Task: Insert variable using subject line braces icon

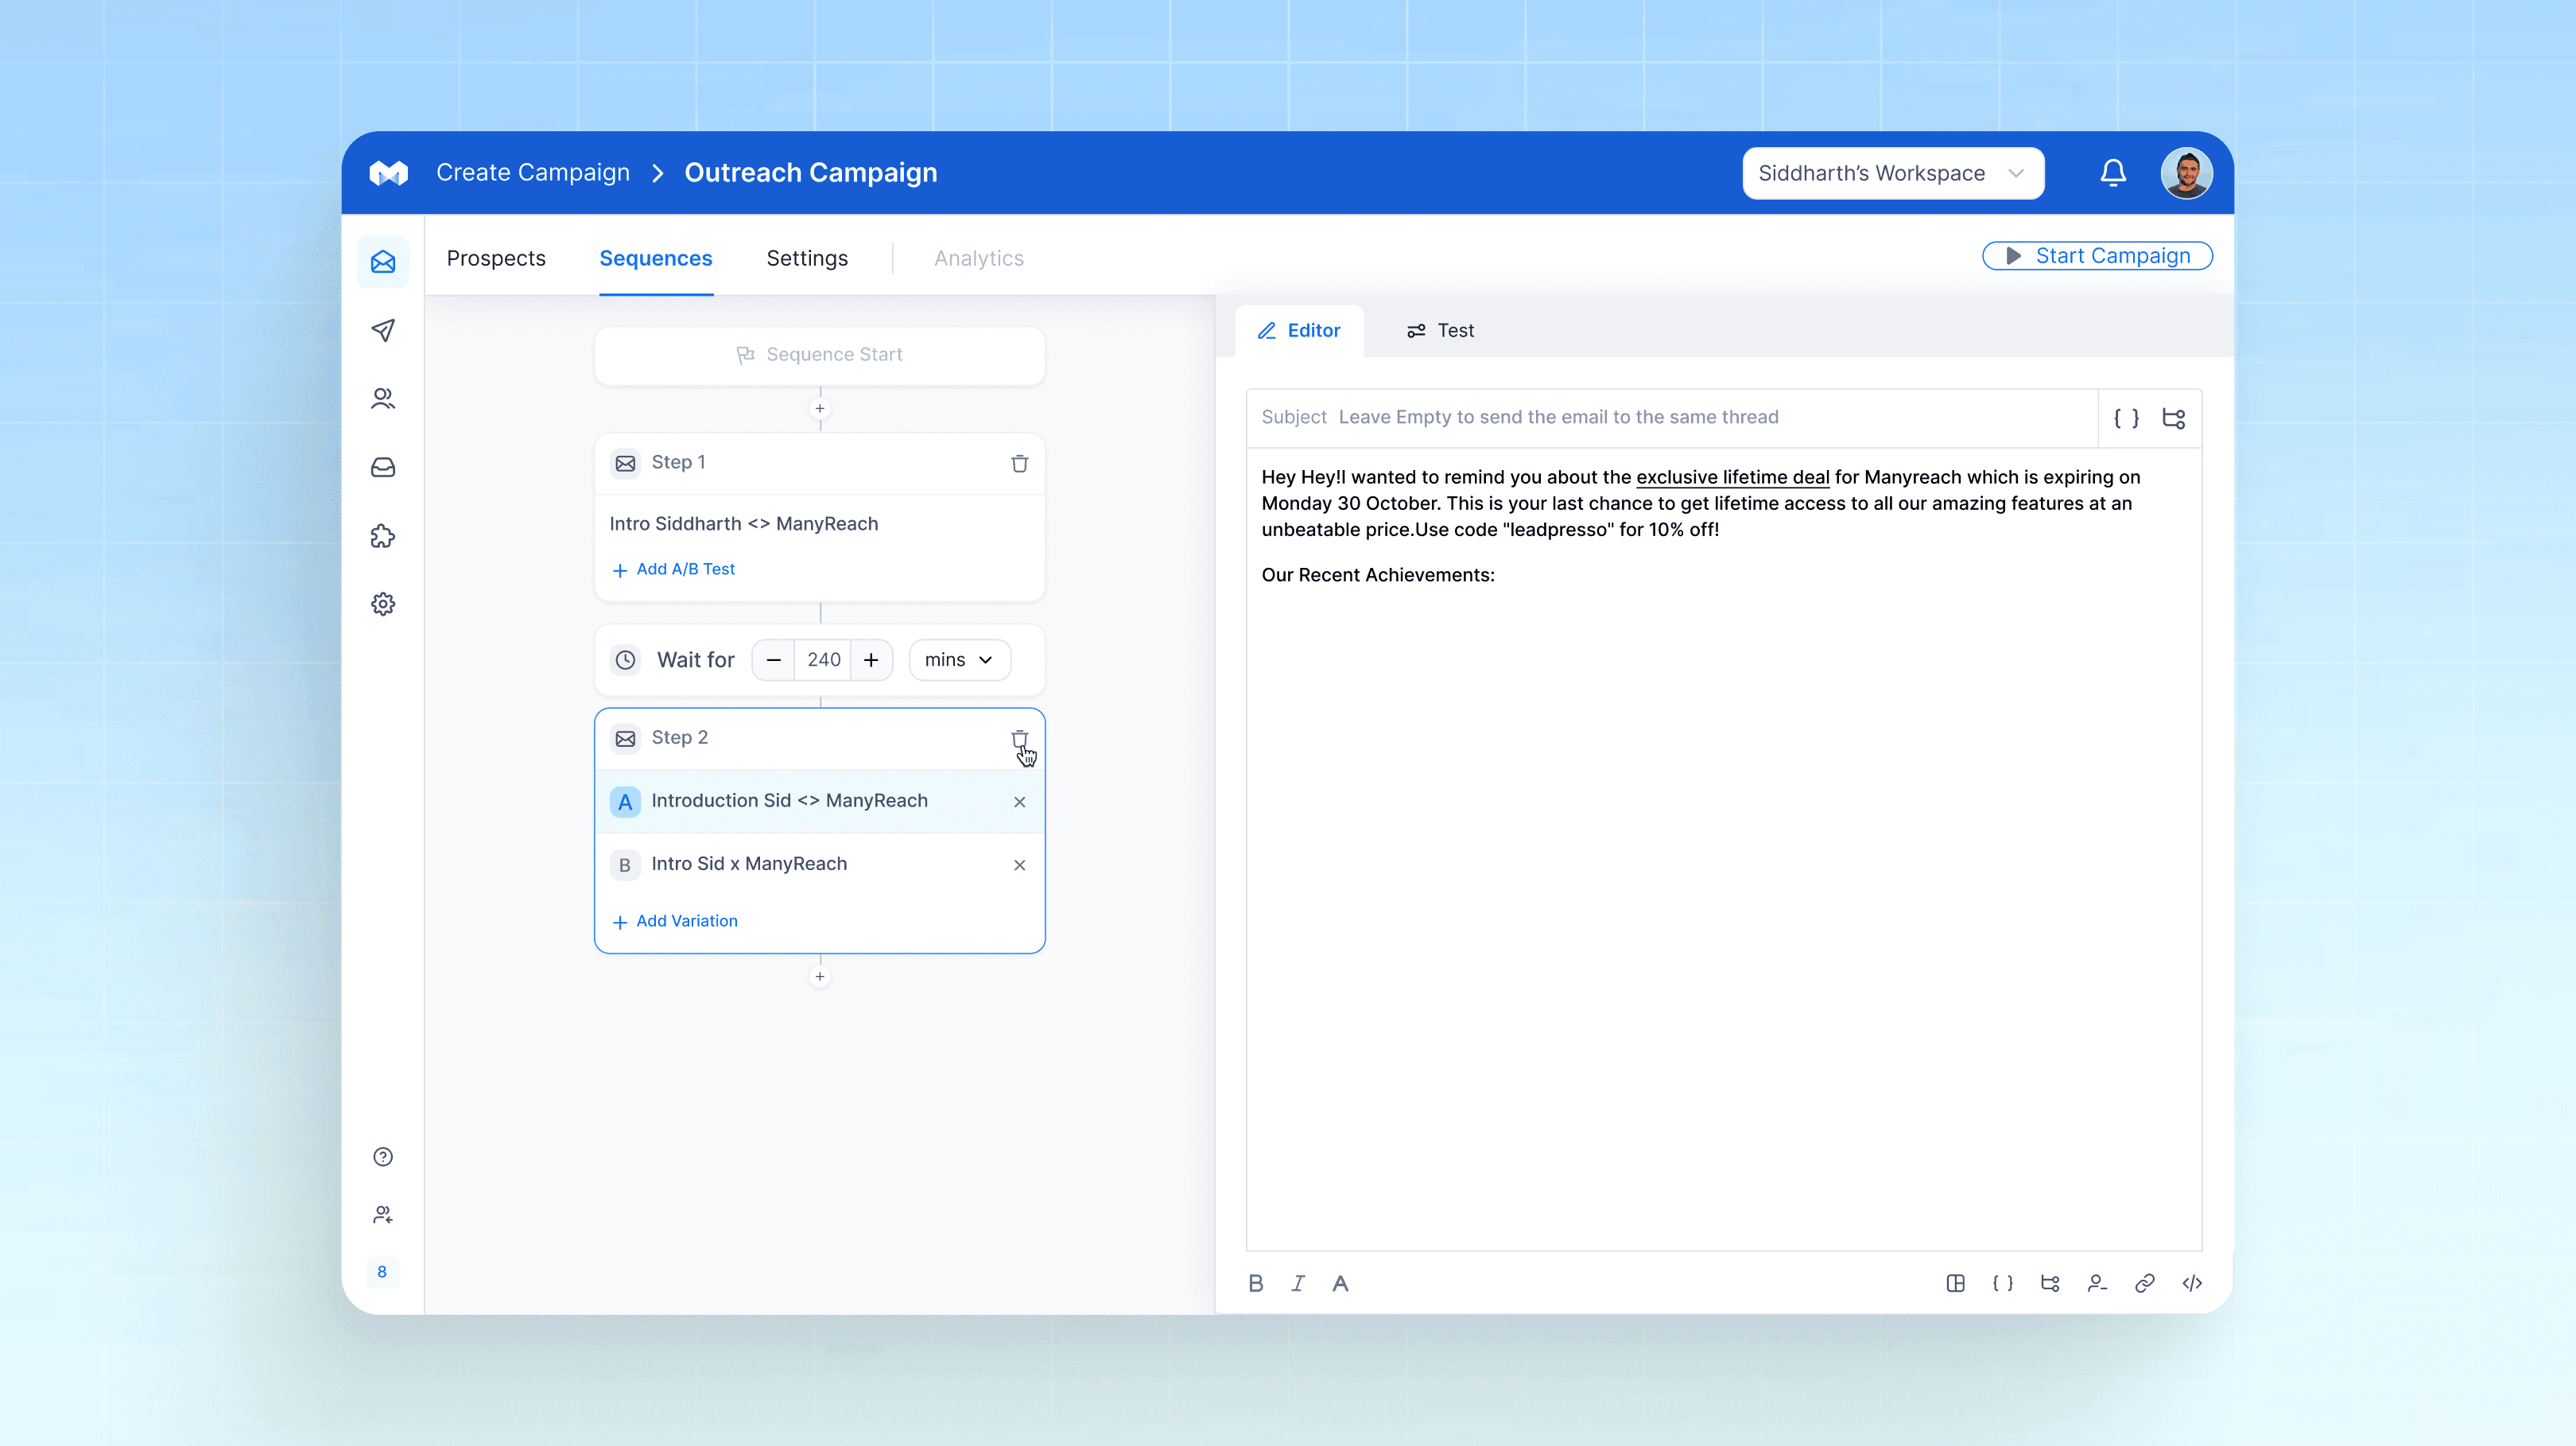Action: [2126, 418]
